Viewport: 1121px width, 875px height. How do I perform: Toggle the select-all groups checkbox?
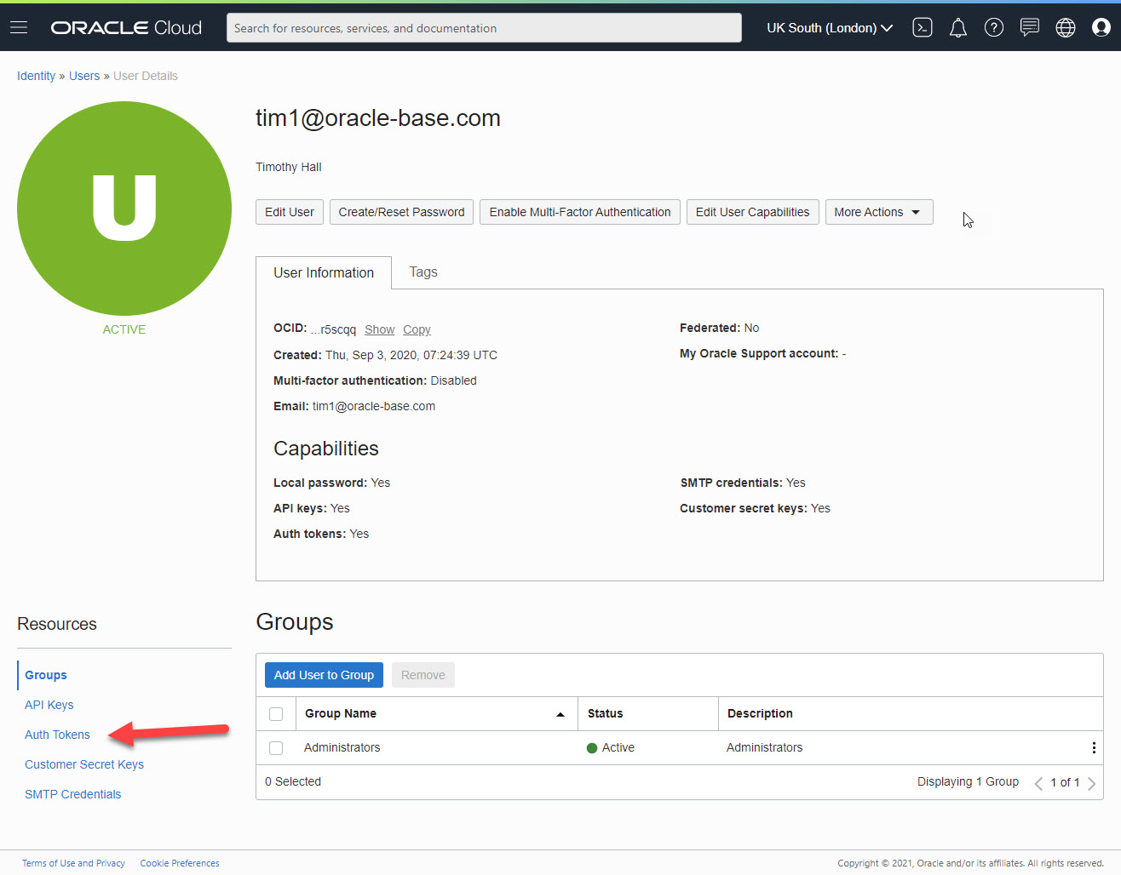coord(276,714)
